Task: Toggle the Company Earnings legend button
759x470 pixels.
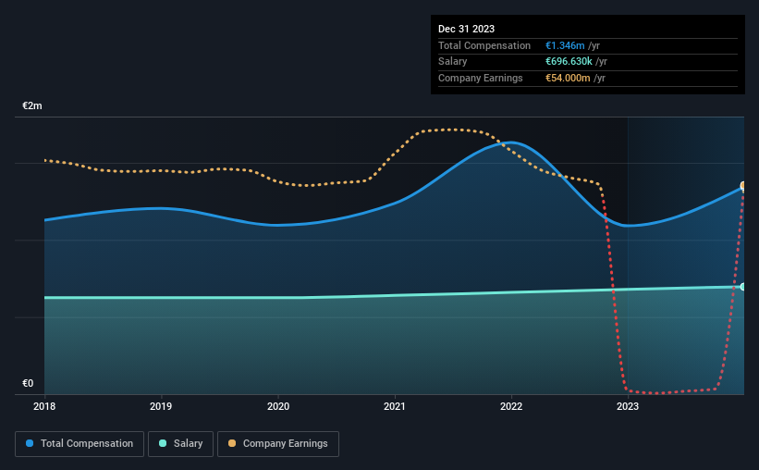Action: [278, 444]
